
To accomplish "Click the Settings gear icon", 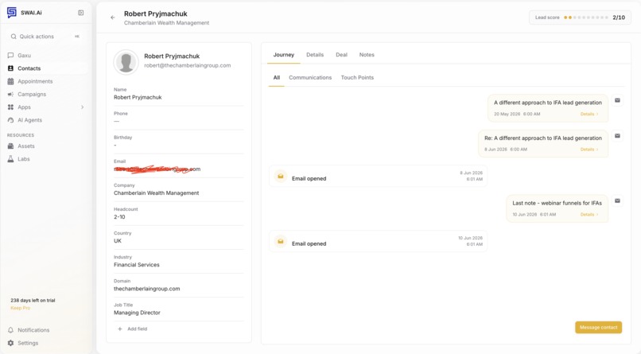I will (10, 343).
